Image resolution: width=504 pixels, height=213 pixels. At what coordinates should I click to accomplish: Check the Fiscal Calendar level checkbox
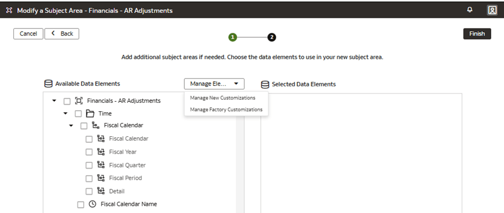click(x=89, y=140)
